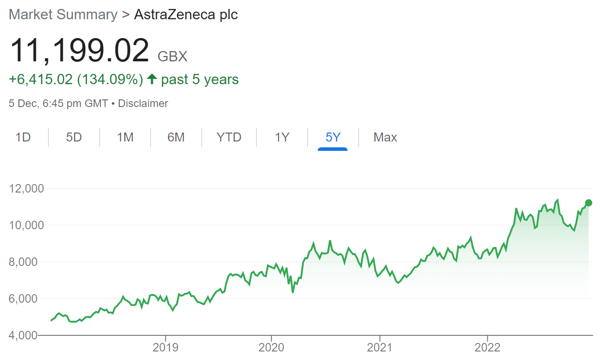Select the YTD range tab
The image size is (603, 364).
point(229,137)
